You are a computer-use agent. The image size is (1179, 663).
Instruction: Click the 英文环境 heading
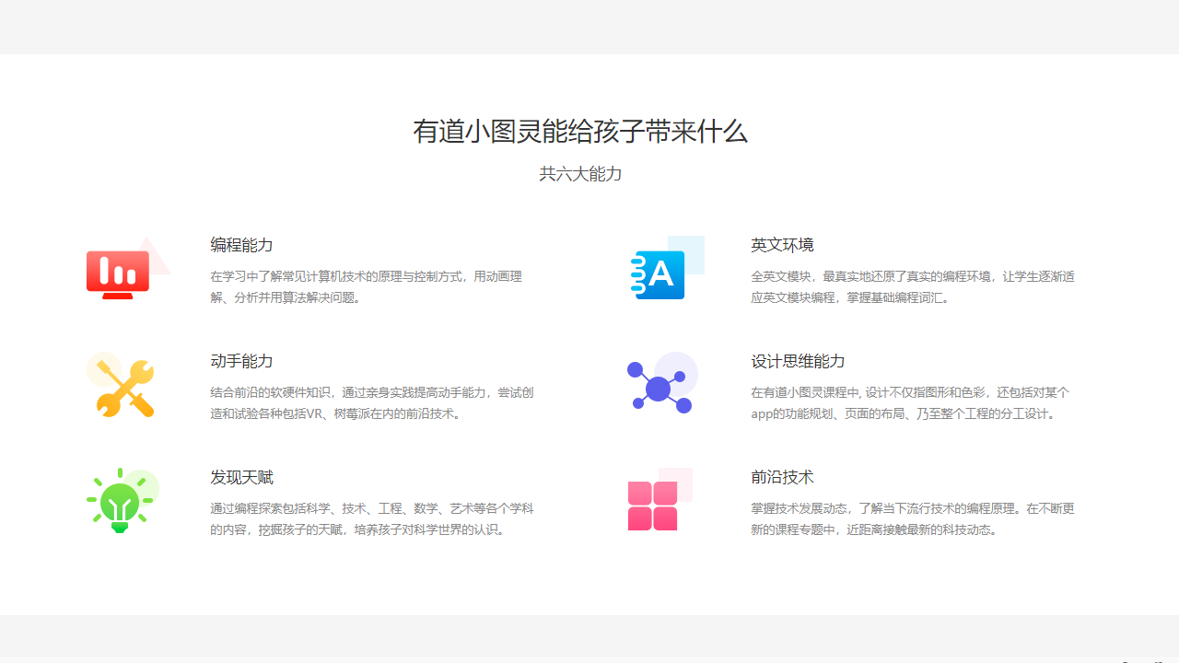781,245
